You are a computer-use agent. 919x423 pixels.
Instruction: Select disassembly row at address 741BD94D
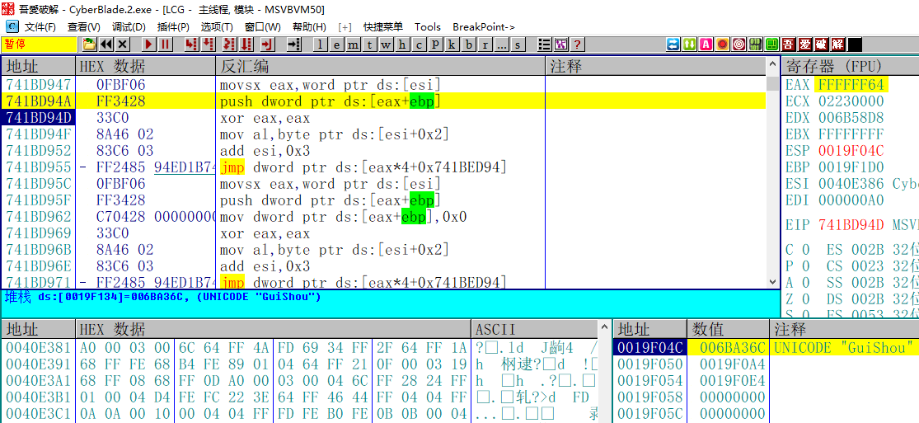pos(384,118)
